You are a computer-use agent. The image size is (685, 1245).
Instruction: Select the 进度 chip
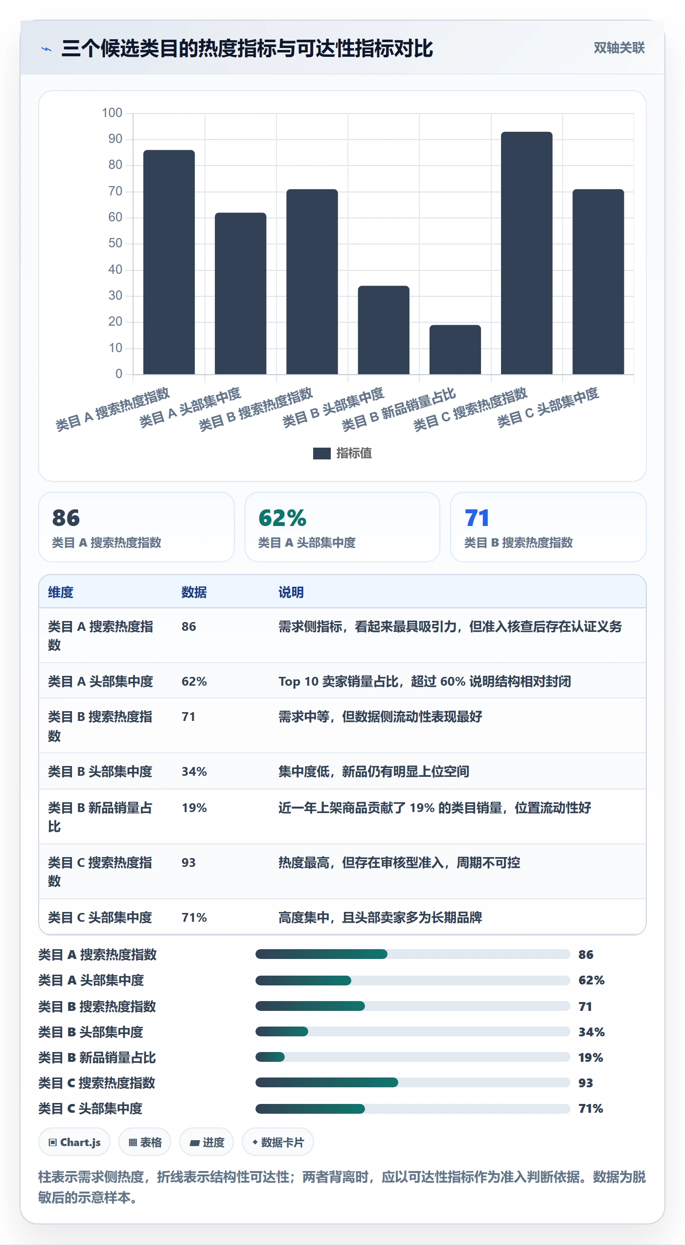click(206, 1142)
